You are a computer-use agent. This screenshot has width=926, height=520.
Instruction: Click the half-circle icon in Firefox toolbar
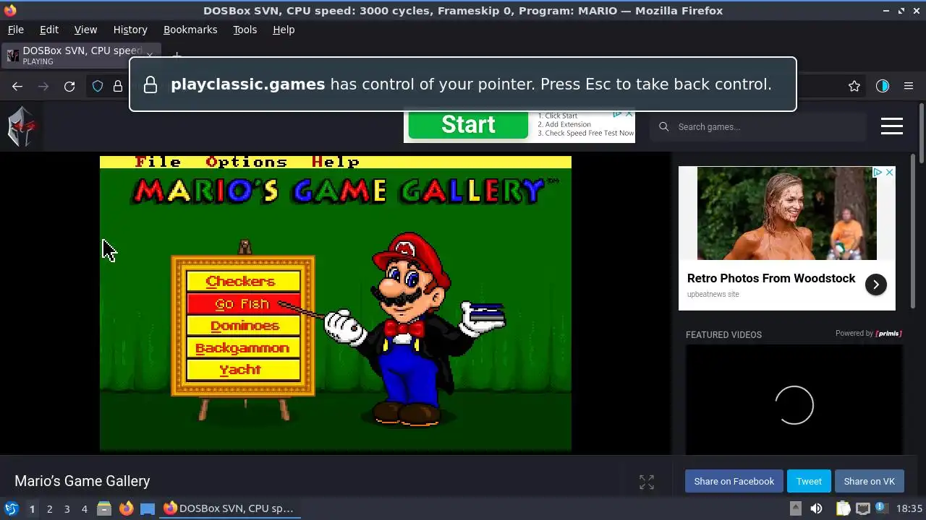(882, 86)
